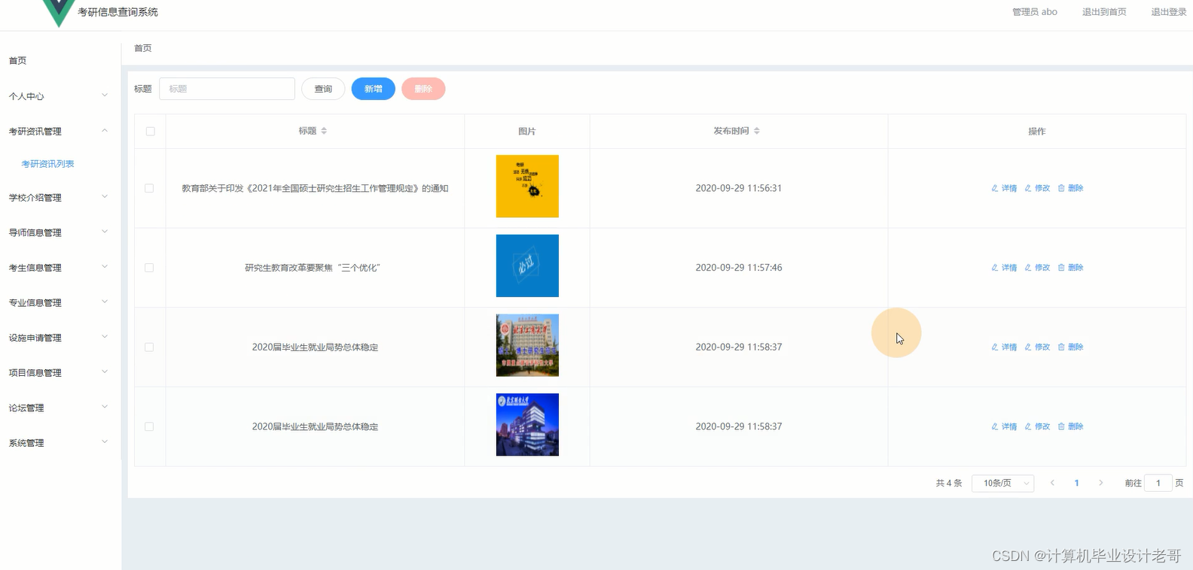Click the Vue logo icon
This screenshot has height=570, width=1193.
[x=59, y=12]
